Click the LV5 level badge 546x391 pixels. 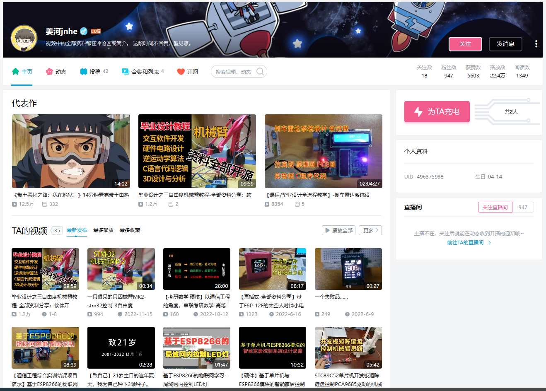96,31
